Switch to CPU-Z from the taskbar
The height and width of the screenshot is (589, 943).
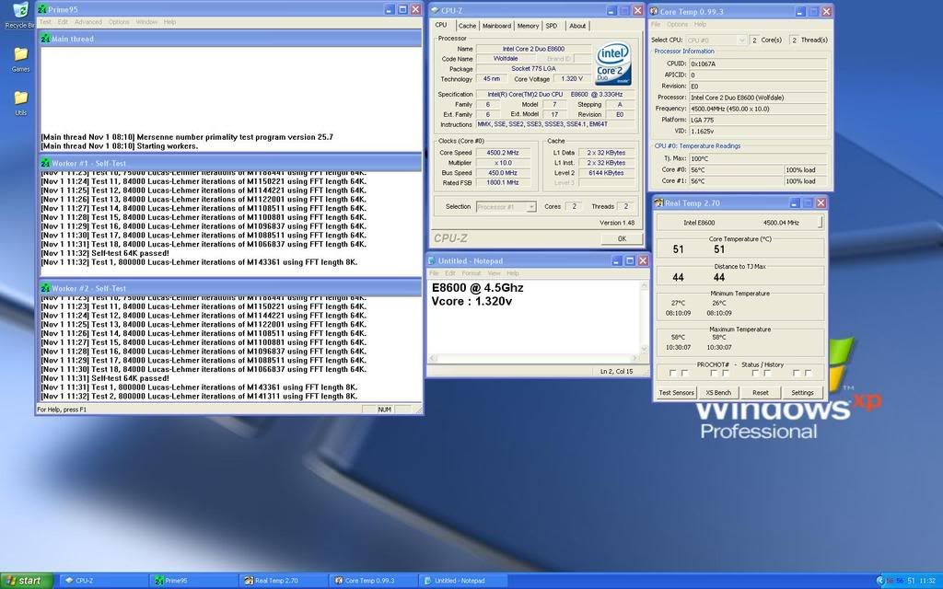pos(103,581)
